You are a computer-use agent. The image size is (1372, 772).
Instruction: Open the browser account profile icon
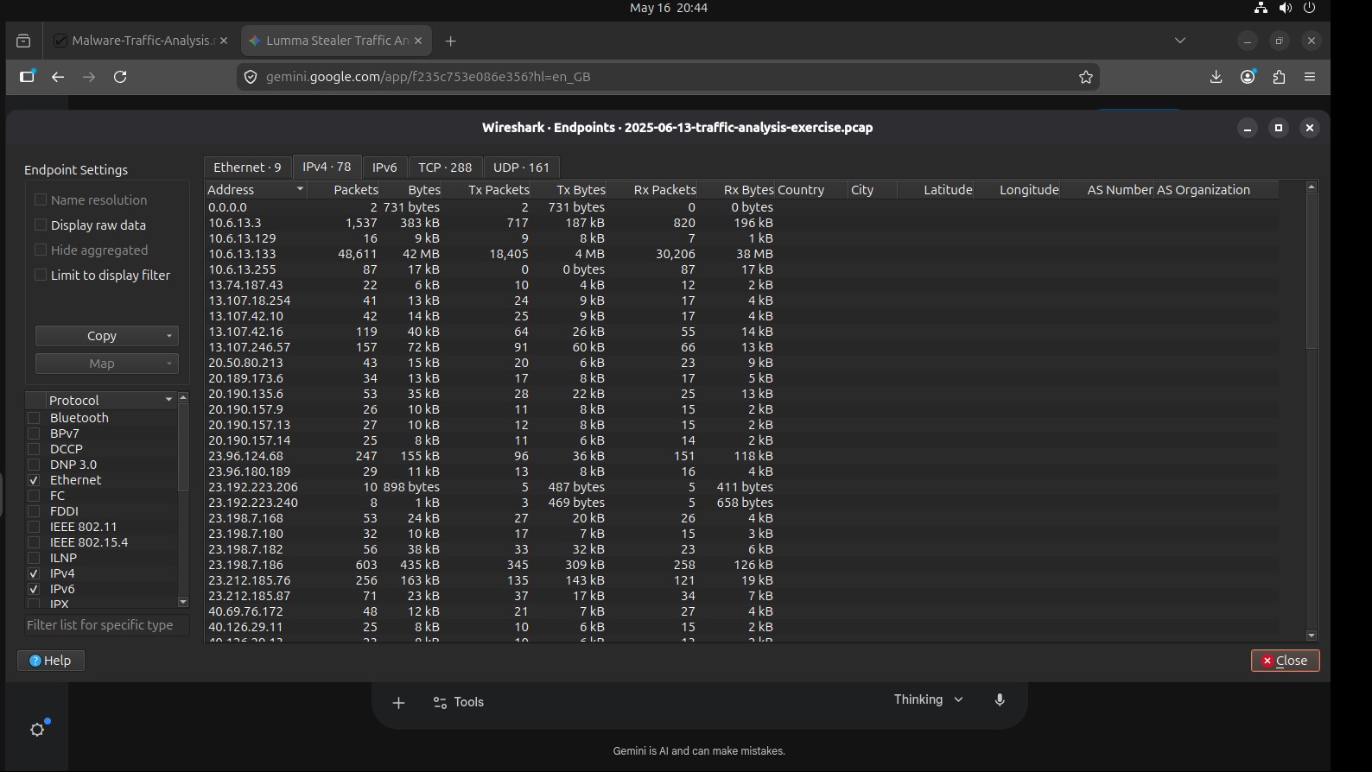(1248, 77)
